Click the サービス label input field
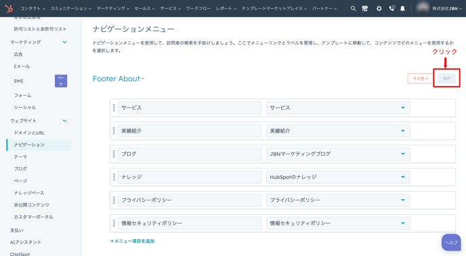The height and width of the screenshot is (256, 466). pyautogui.click(x=190, y=108)
